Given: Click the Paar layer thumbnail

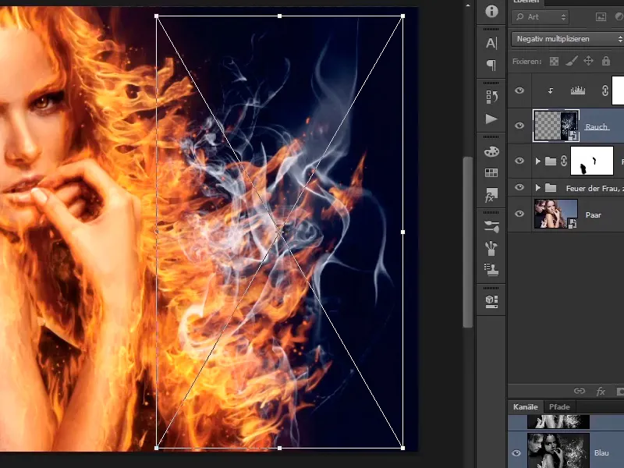Looking at the screenshot, I should pyautogui.click(x=556, y=214).
